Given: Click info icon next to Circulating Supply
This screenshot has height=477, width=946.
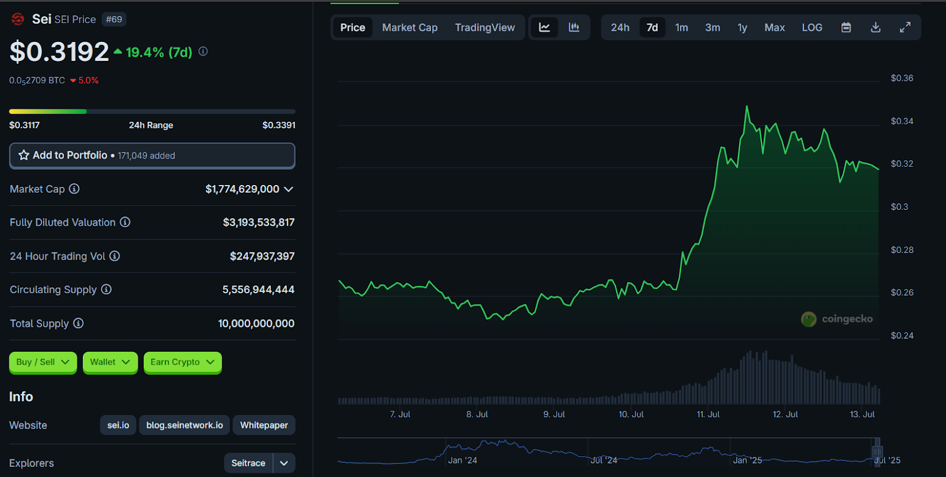Looking at the screenshot, I should point(106,290).
